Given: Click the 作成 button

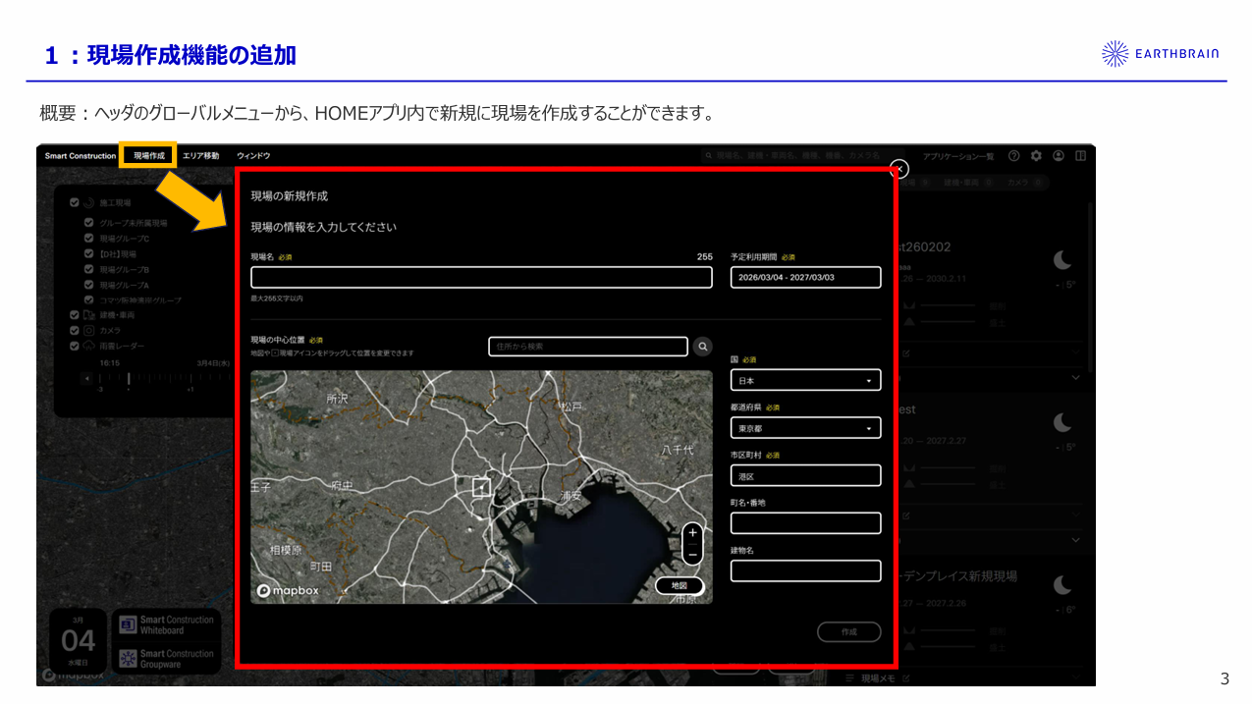Looking at the screenshot, I should coord(848,632).
